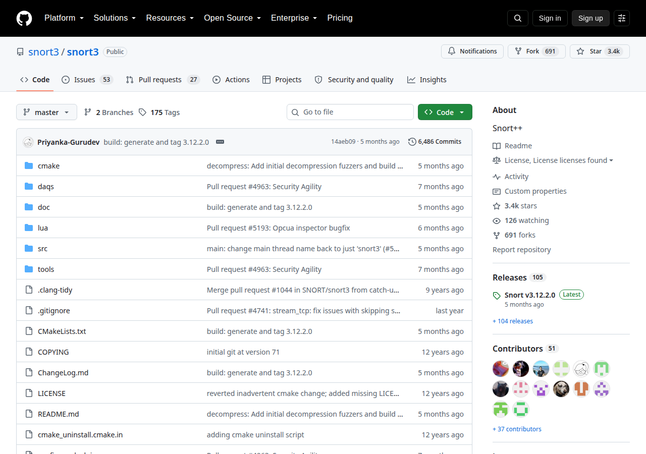Open the 14aeb09 commit hash

coord(343,142)
